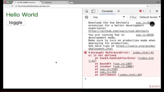Open the vue.js:2006 invoker link
Viewport: 164px width, 92px height.
[x=124, y=66]
